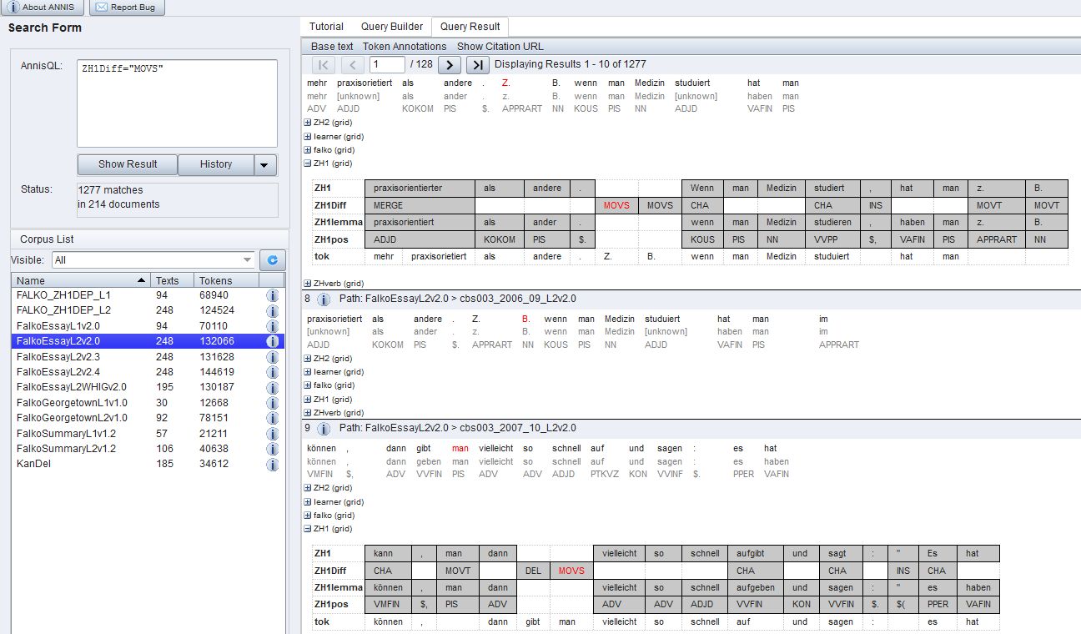Image resolution: width=1081 pixels, height=634 pixels.
Task: Open info icon for KanDel corpus
Action: tap(272, 464)
